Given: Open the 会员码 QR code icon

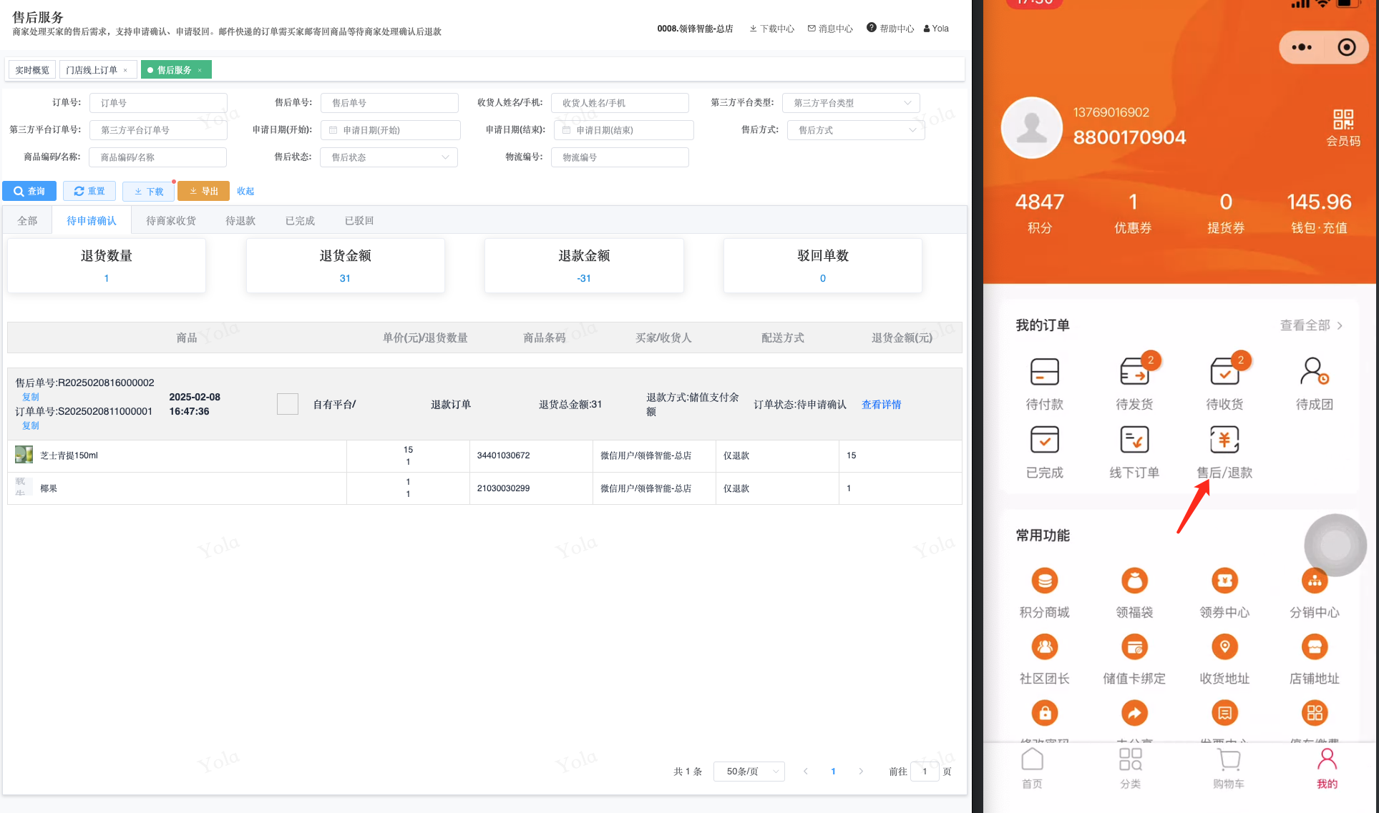Looking at the screenshot, I should point(1343,119).
